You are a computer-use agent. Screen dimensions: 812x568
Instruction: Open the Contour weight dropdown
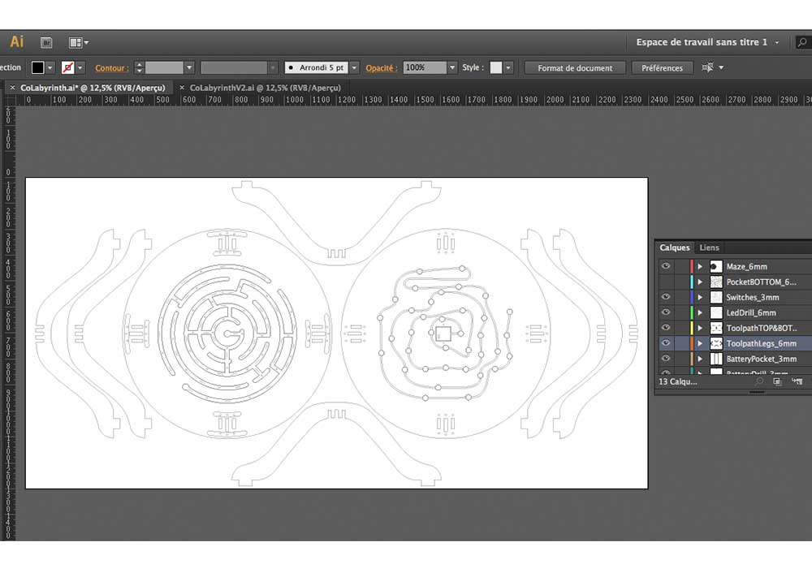click(x=189, y=68)
